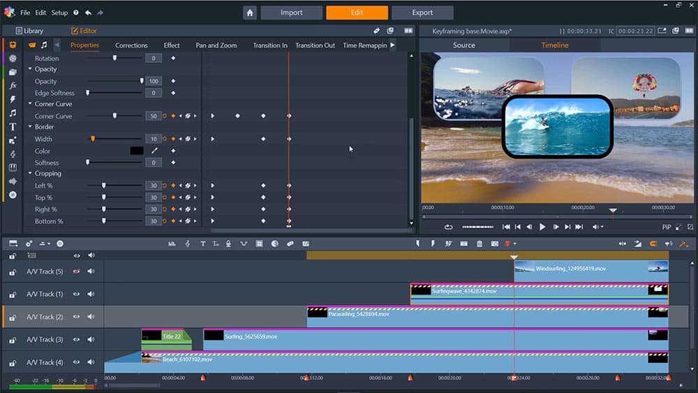Switch to the Pan and Zoom tab
The height and width of the screenshot is (393, 698).
[216, 45]
